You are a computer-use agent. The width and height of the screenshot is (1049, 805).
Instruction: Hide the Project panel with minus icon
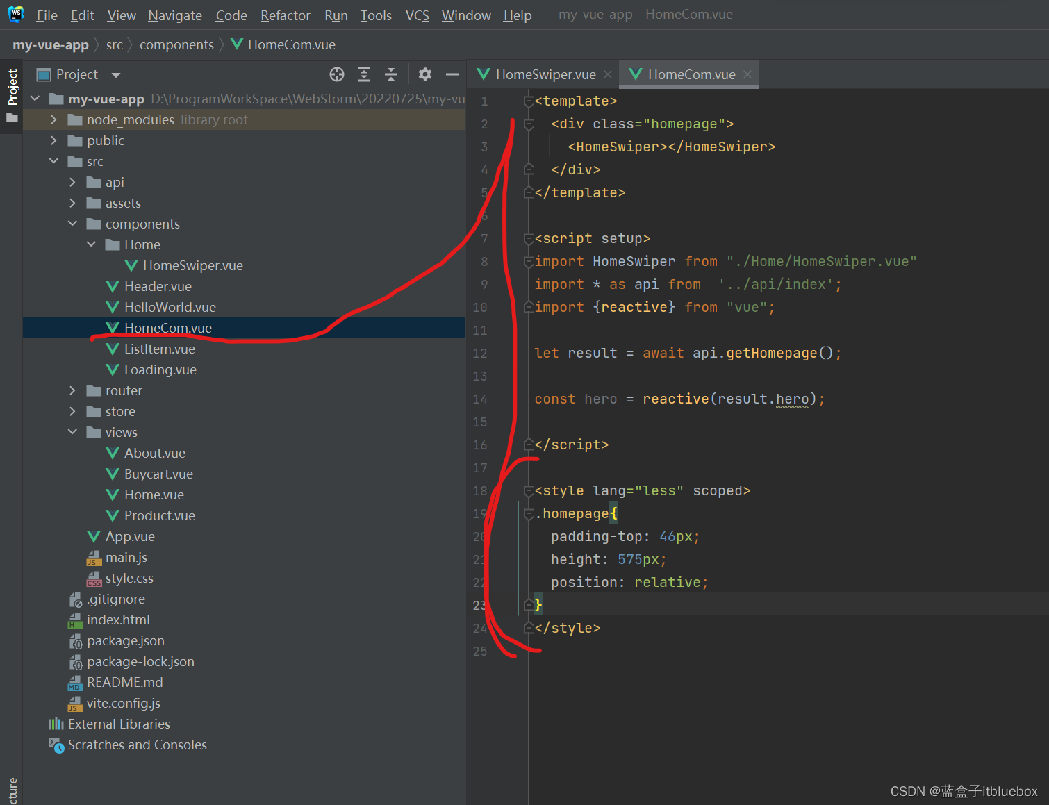[452, 74]
